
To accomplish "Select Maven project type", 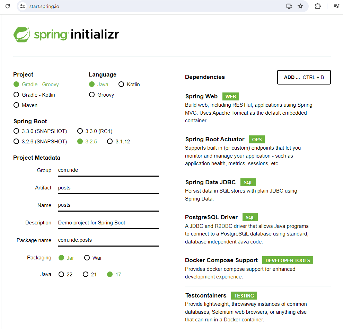I will click(26, 105).
